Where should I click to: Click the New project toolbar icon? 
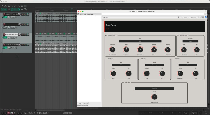point(2,6)
